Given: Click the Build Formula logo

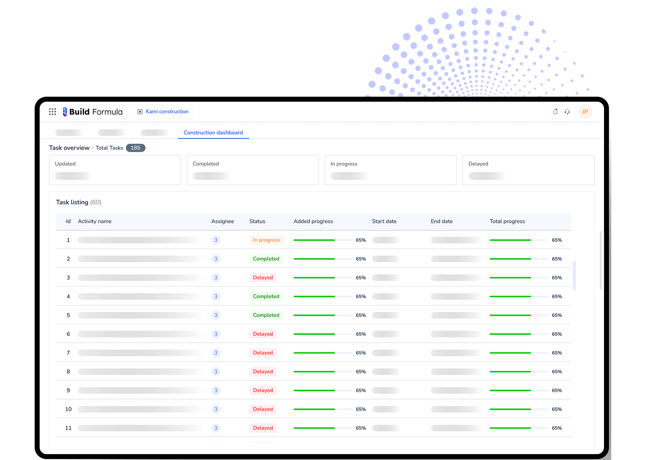Looking at the screenshot, I should [93, 111].
